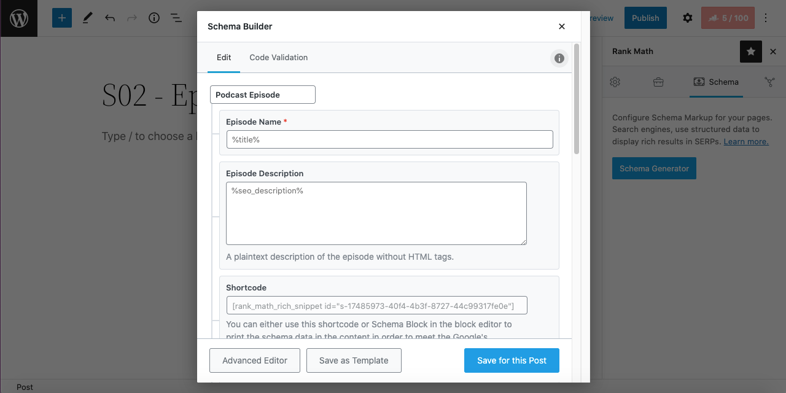Click the Publish button

pyautogui.click(x=645, y=18)
